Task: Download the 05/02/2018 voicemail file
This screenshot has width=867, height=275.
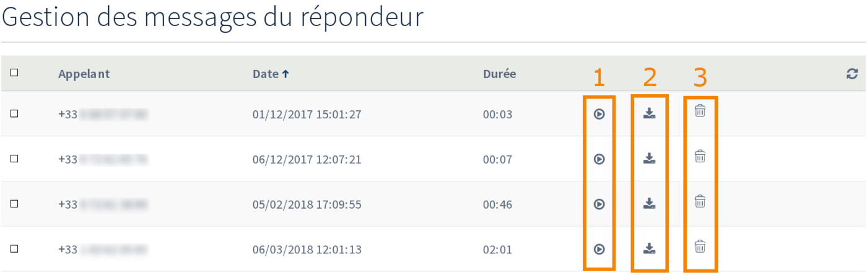Action: [649, 203]
